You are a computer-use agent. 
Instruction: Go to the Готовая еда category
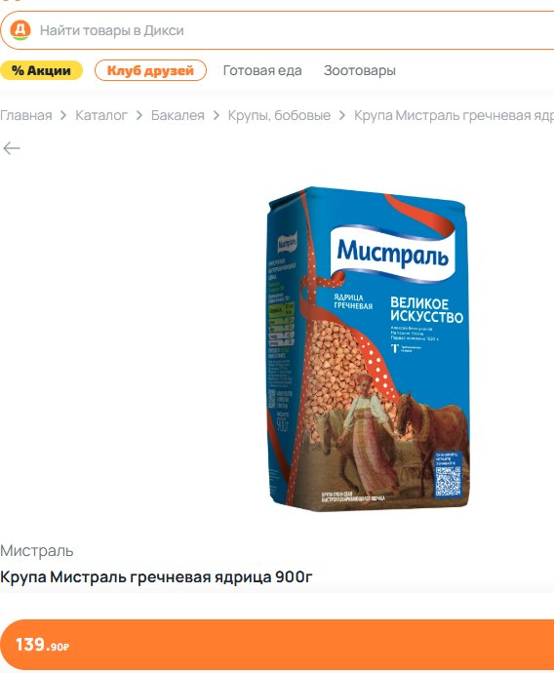262,70
